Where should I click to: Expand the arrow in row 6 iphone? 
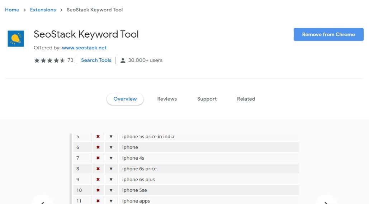click(x=111, y=147)
